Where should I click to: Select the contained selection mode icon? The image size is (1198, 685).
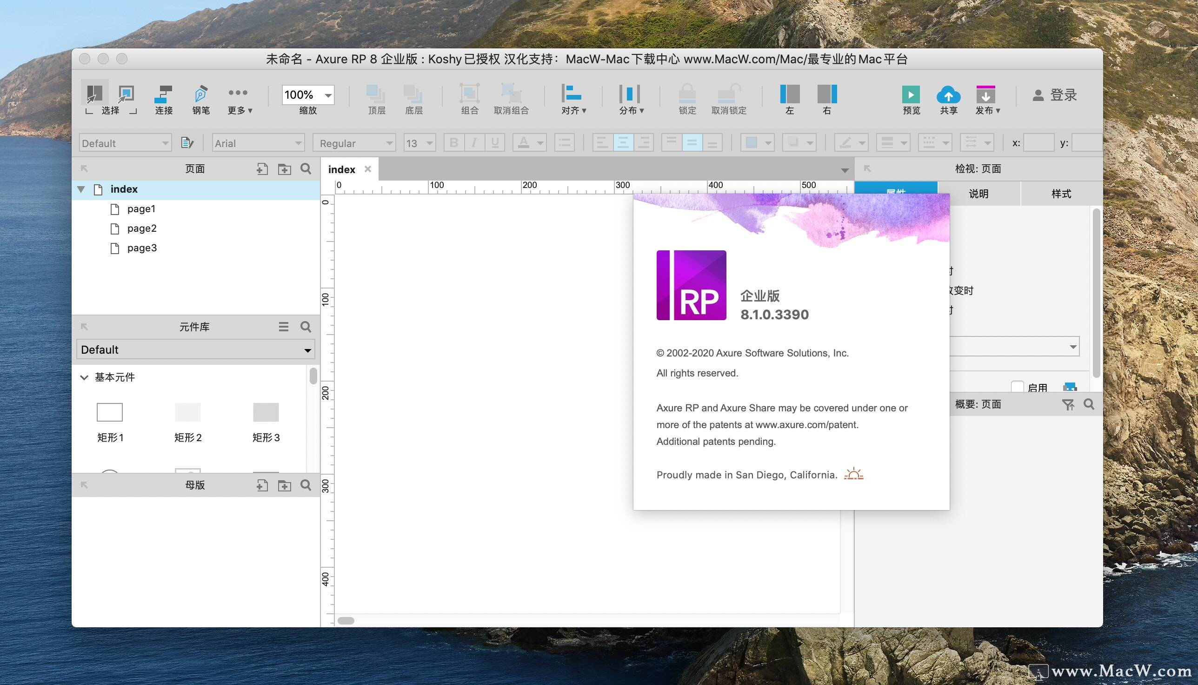click(126, 94)
